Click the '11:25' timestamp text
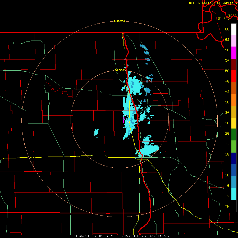 (164, 236)
